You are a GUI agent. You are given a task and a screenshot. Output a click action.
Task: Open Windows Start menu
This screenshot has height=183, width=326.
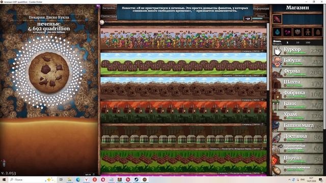(4, 179)
